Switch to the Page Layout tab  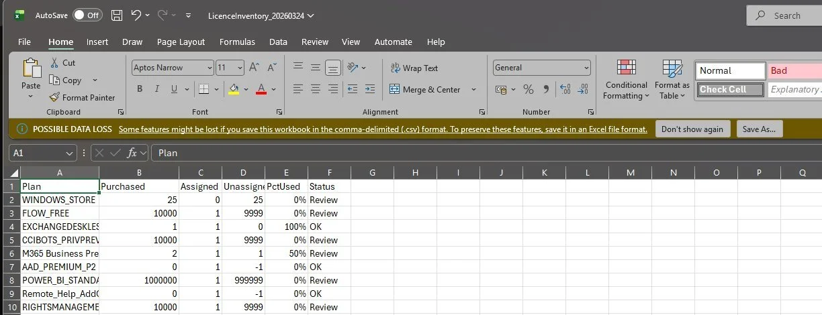click(x=181, y=42)
